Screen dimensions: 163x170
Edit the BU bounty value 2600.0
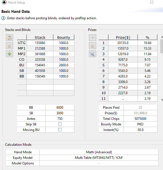pyautogui.click(x=64, y=65)
